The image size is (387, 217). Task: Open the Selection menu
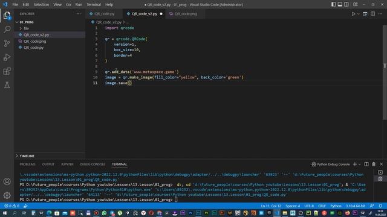[41, 4]
